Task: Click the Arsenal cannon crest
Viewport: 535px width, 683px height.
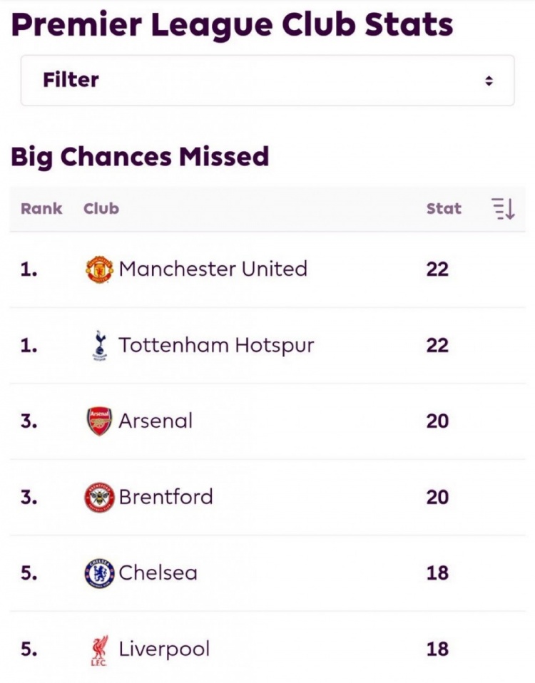Action: pos(99,421)
